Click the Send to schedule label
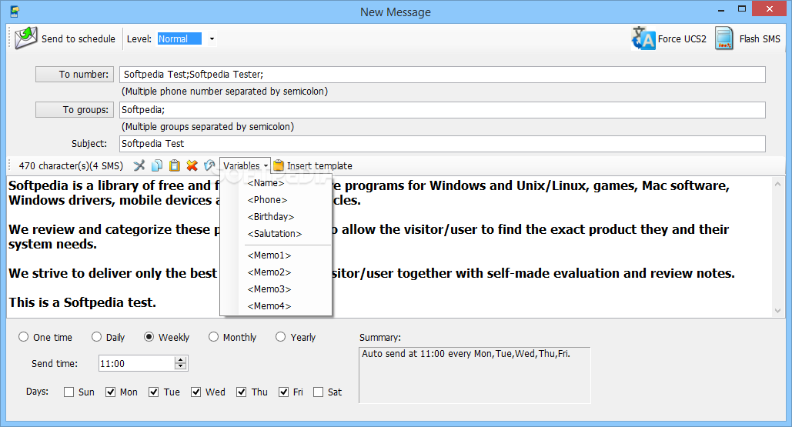Image resolution: width=792 pixels, height=427 pixels. (x=79, y=39)
